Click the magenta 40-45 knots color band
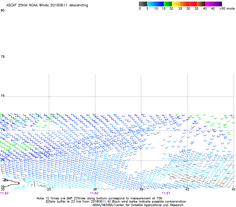236x207 pixels. [x=212, y=4]
